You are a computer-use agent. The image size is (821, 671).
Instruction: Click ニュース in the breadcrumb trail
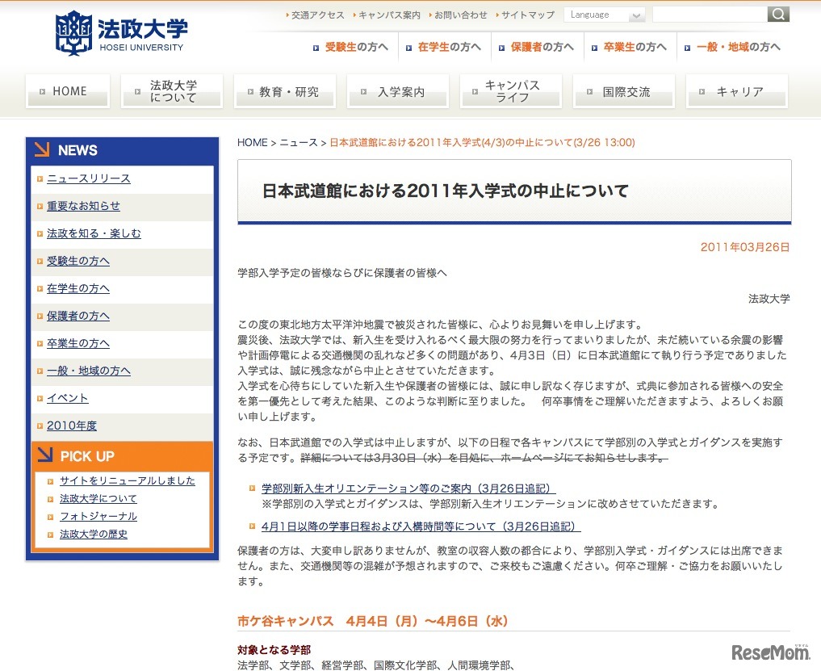(299, 142)
